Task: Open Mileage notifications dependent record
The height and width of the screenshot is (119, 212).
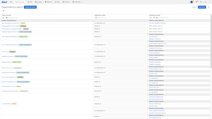Action: 155,39
